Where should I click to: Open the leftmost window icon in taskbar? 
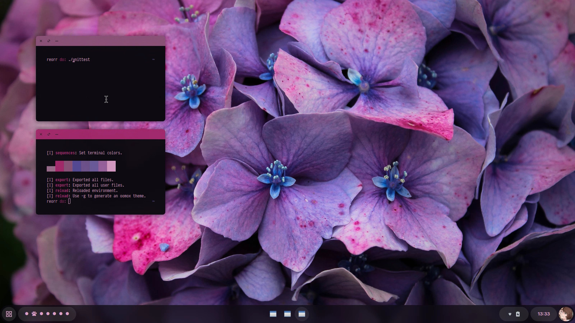(x=273, y=314)
